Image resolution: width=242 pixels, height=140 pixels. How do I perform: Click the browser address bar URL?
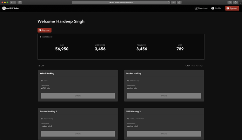point(121,2)
